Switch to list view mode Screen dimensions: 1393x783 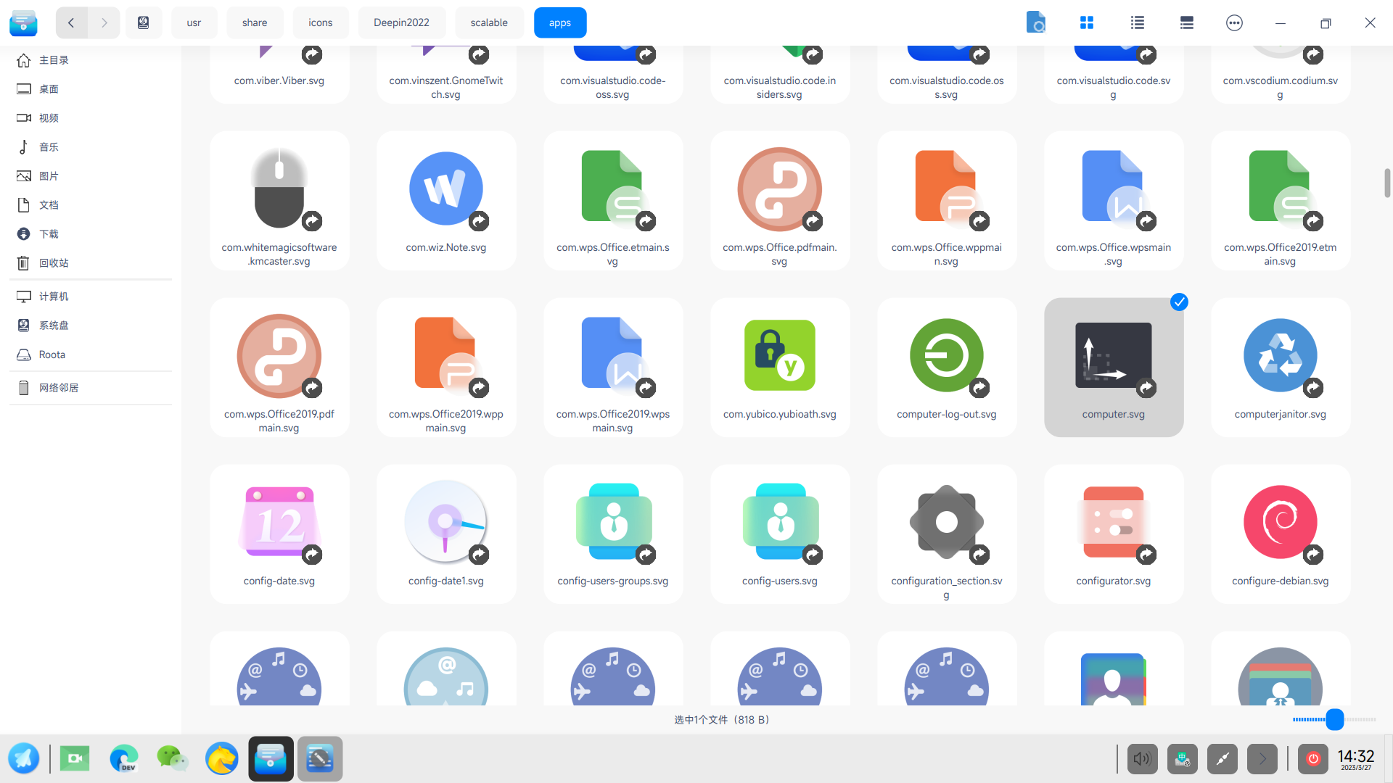[1137, 22]
